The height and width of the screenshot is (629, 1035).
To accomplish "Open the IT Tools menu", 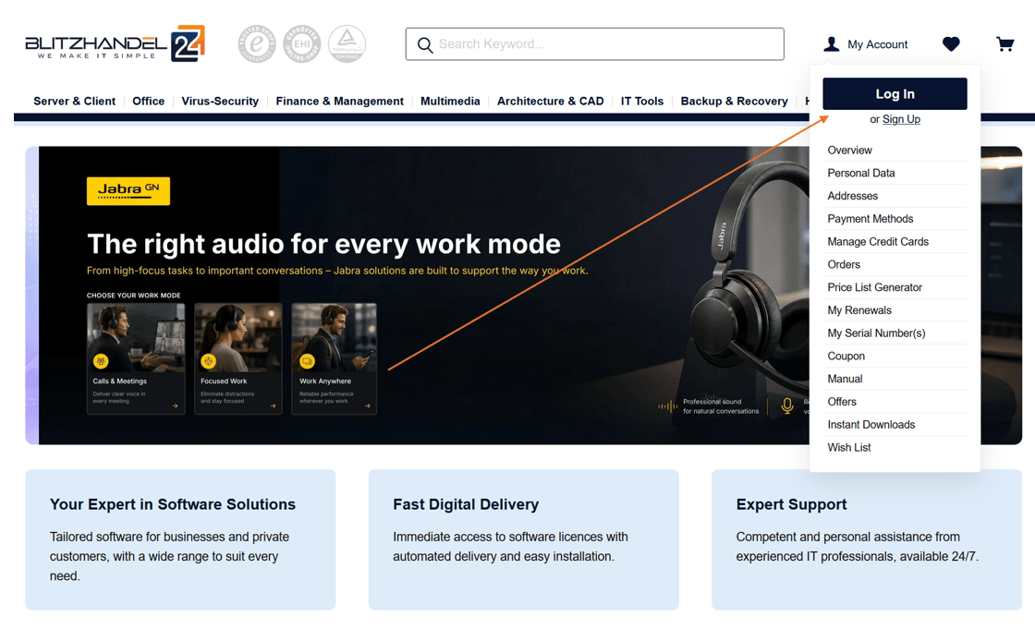I will click(641, 101).
